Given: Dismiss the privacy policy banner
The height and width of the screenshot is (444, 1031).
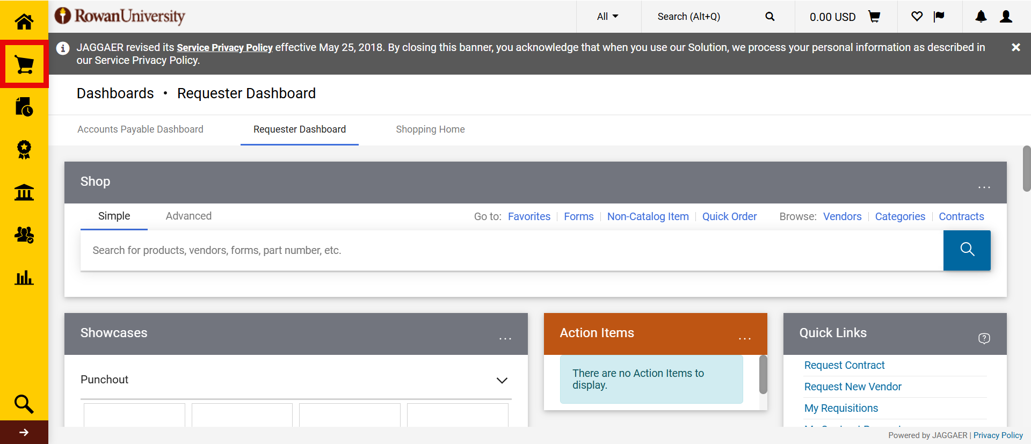Looking at the screenshot, I should (x=1015, y=47).
